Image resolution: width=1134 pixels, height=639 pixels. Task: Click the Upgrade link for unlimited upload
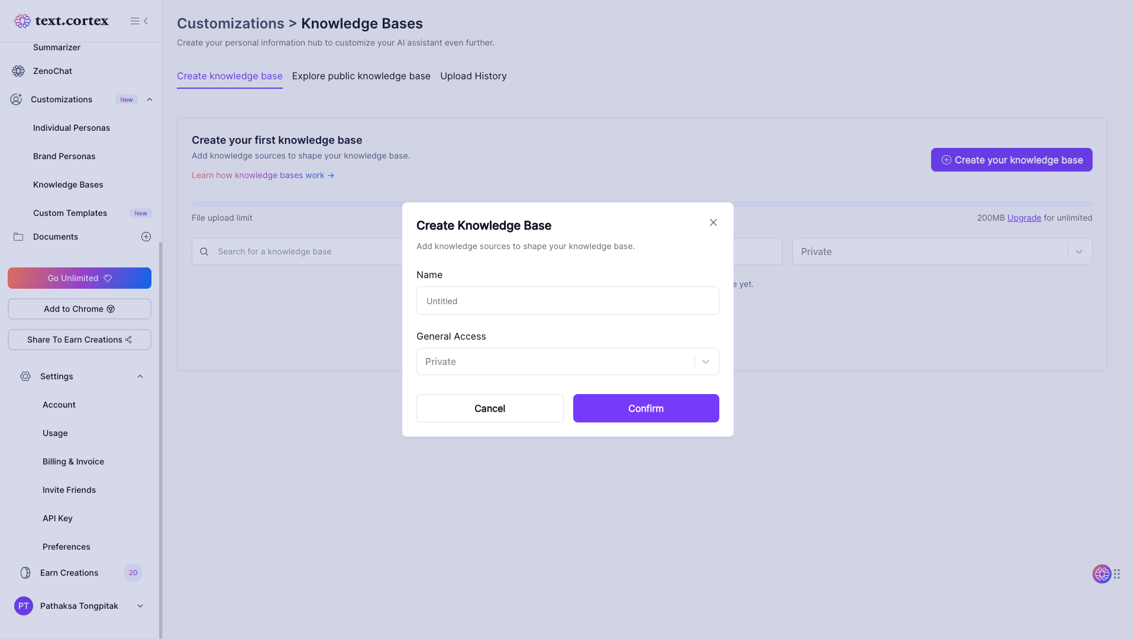tap(1023, 218)
